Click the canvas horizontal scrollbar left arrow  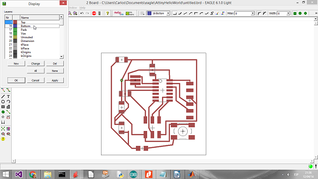tap(14, 161)
